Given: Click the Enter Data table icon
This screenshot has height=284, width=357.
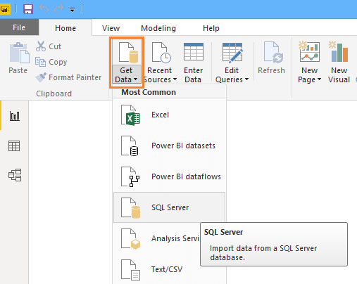Looking at the screenshot, I should click(194, 52).
